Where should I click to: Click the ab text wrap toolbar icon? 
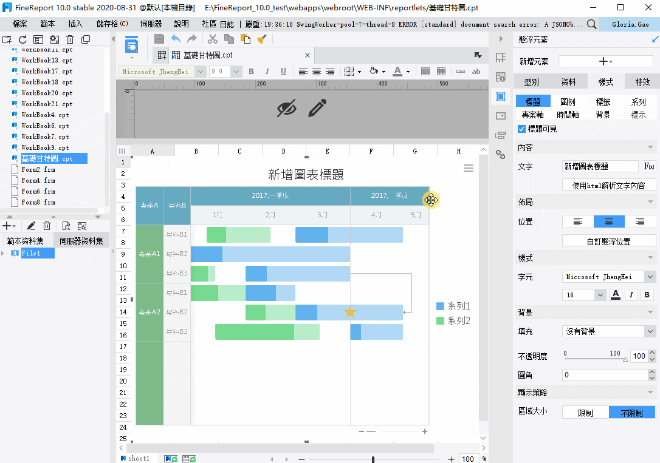pyautogui.click(x=476, y=72)
